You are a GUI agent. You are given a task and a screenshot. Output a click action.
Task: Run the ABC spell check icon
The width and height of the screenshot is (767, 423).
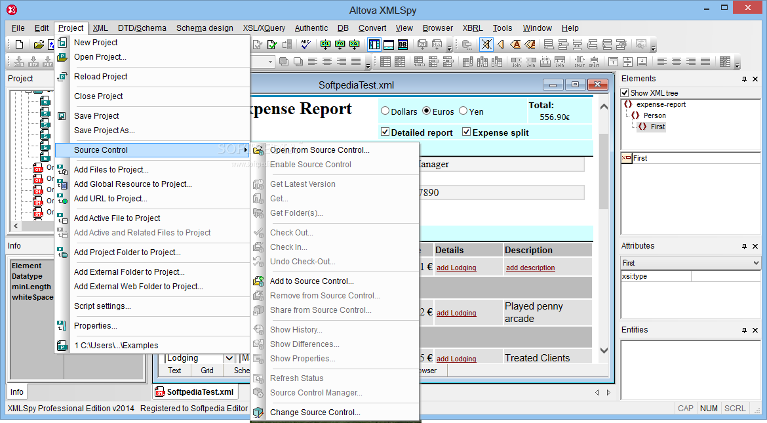pos(305,45)
